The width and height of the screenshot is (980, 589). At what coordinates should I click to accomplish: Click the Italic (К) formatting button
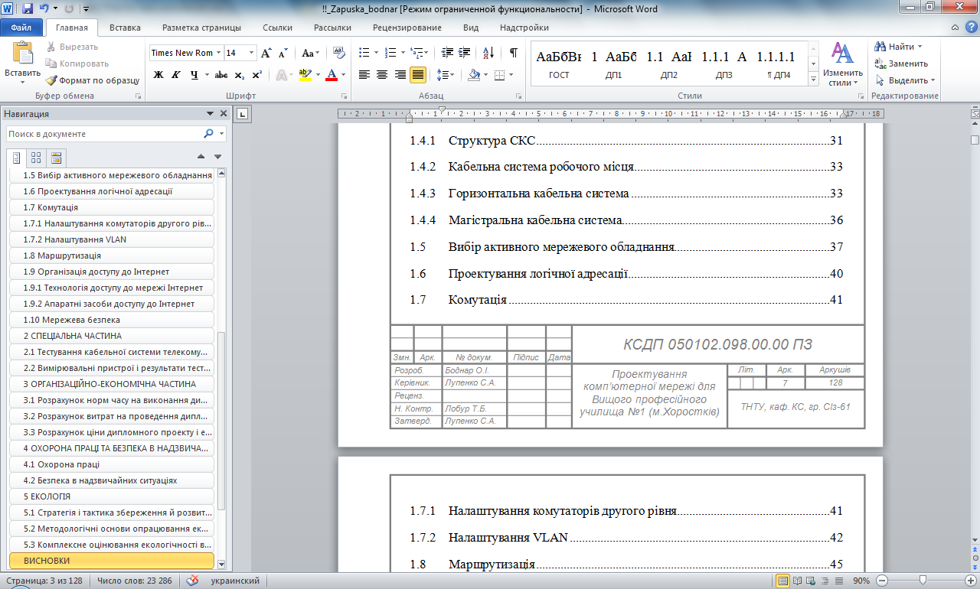point(176,75)
